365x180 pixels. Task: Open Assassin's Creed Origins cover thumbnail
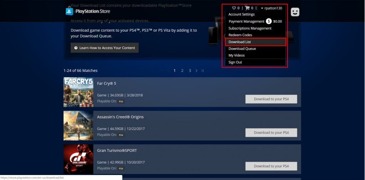pyautogui.click(x=78, y=126)
